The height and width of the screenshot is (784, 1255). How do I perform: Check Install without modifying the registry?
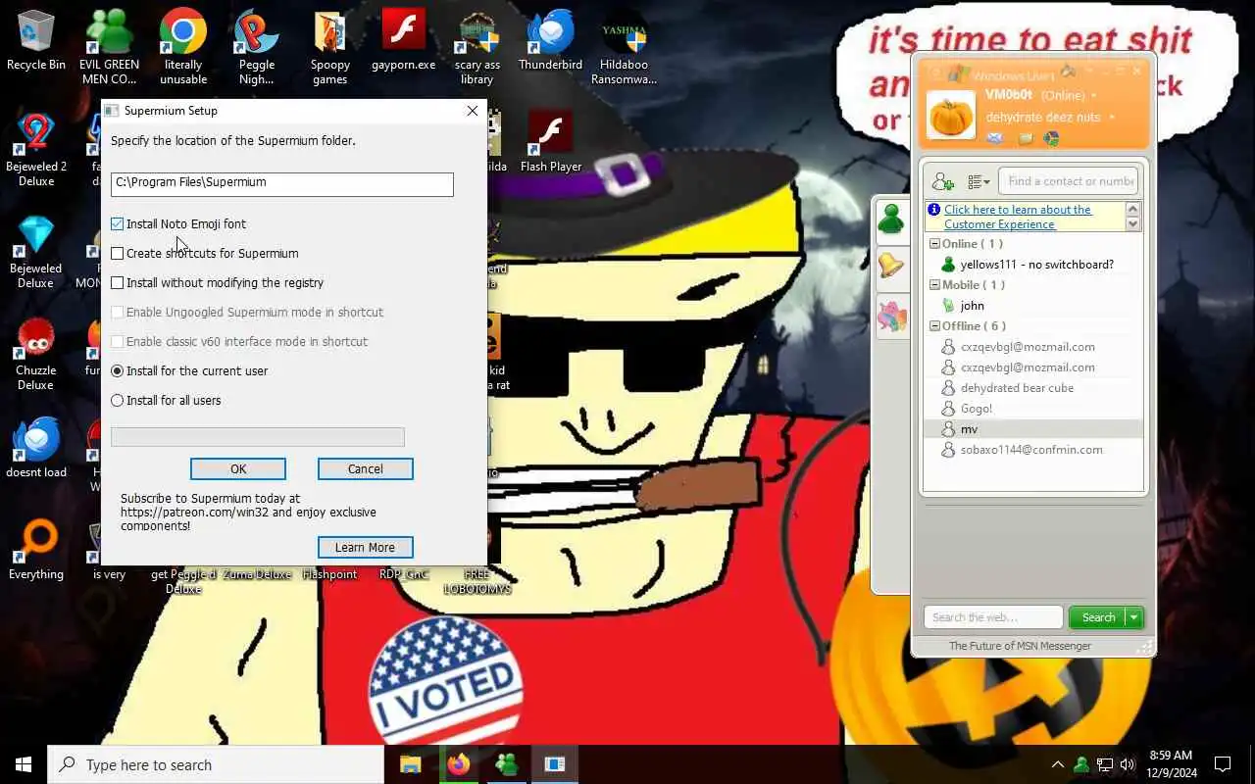click(118, 283)
